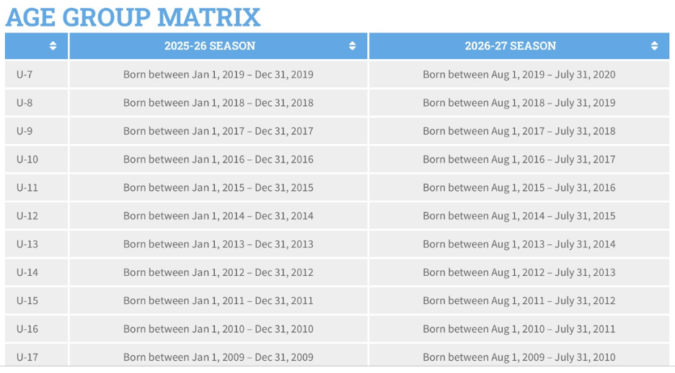Click the cell 'Jan 1, 2009 – Dec 31, 2009'
The width and height of the screenshot is (675, 373).
pos(218,357)
